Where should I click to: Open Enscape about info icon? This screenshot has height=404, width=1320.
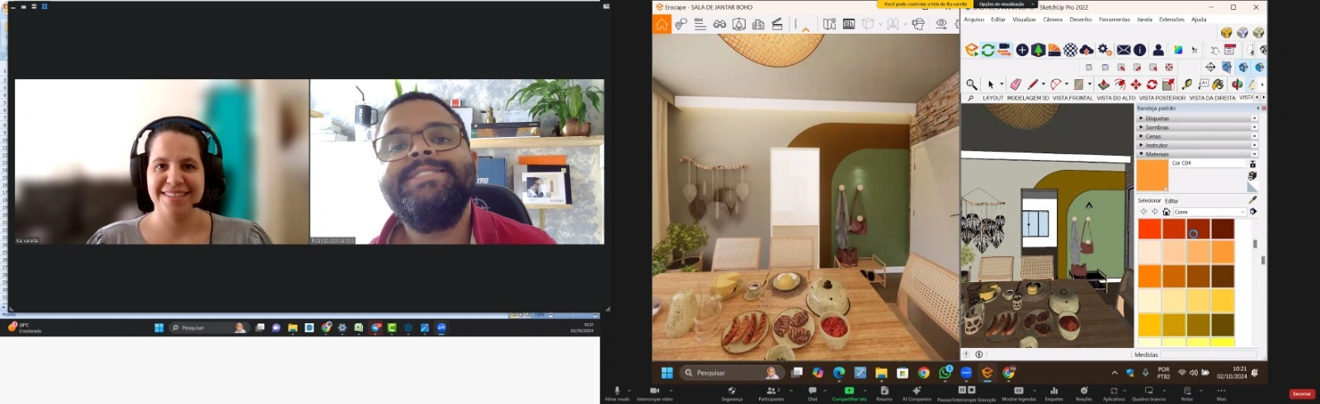click(x=1139, y=50)
